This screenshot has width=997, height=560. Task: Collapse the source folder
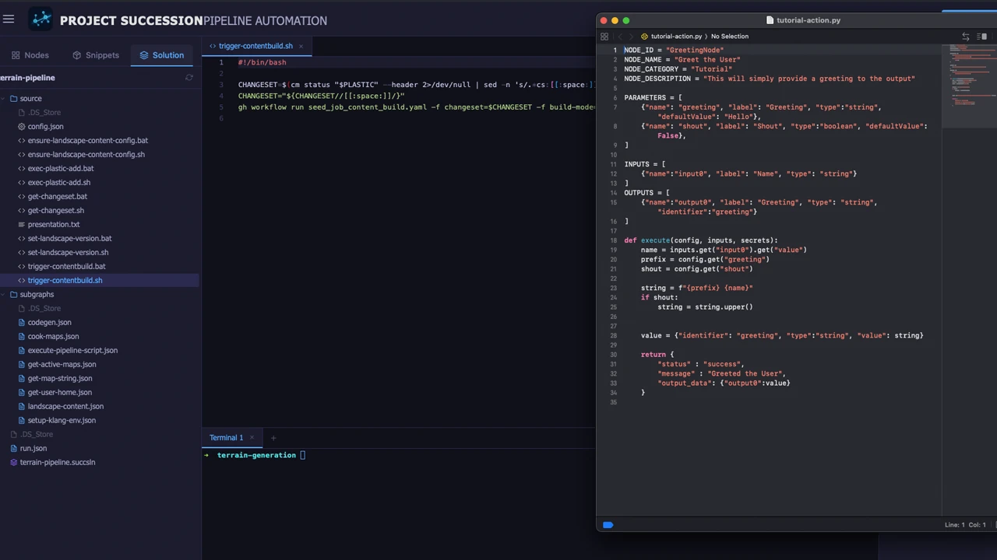coord(3,99)
